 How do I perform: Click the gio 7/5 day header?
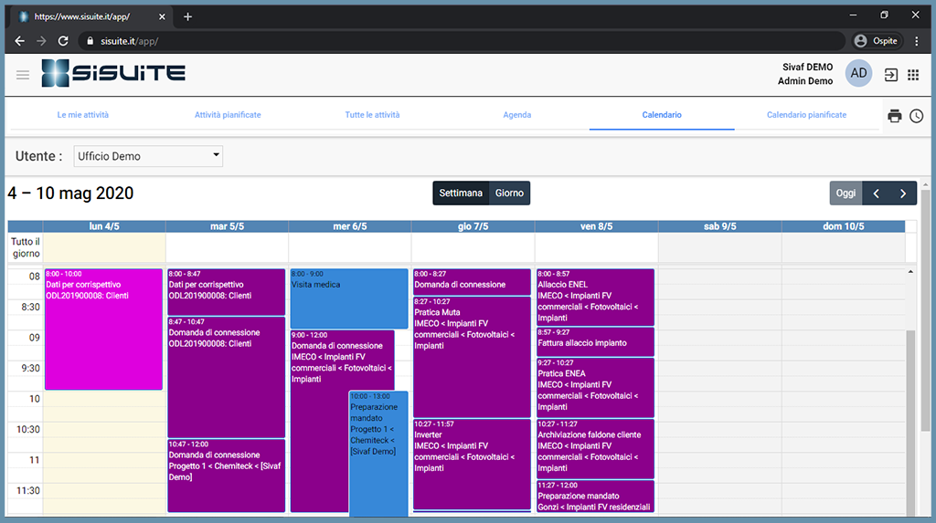point(473,226)
